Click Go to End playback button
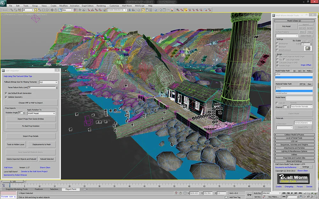 [x=300, y=193]
